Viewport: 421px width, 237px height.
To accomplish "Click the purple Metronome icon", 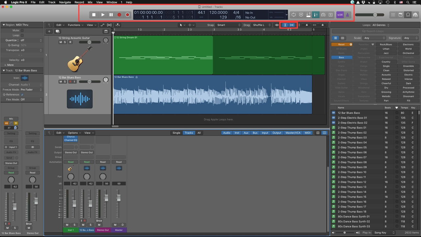I will point(348,15).
